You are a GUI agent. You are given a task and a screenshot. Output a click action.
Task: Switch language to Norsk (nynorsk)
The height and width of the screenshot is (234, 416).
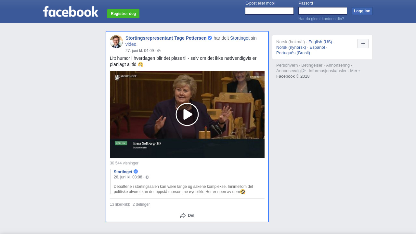[x=291, y=47]
